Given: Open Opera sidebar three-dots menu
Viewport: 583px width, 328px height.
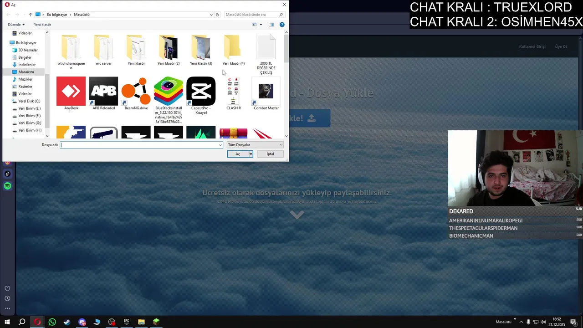Looking at the screenshot, I should pos(7,308).
